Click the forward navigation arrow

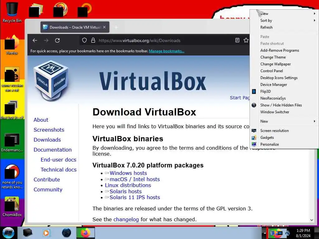tap(46, 40)
